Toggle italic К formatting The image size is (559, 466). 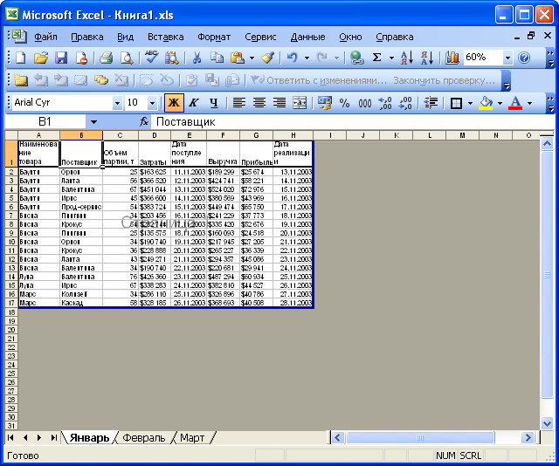[194, 103]
